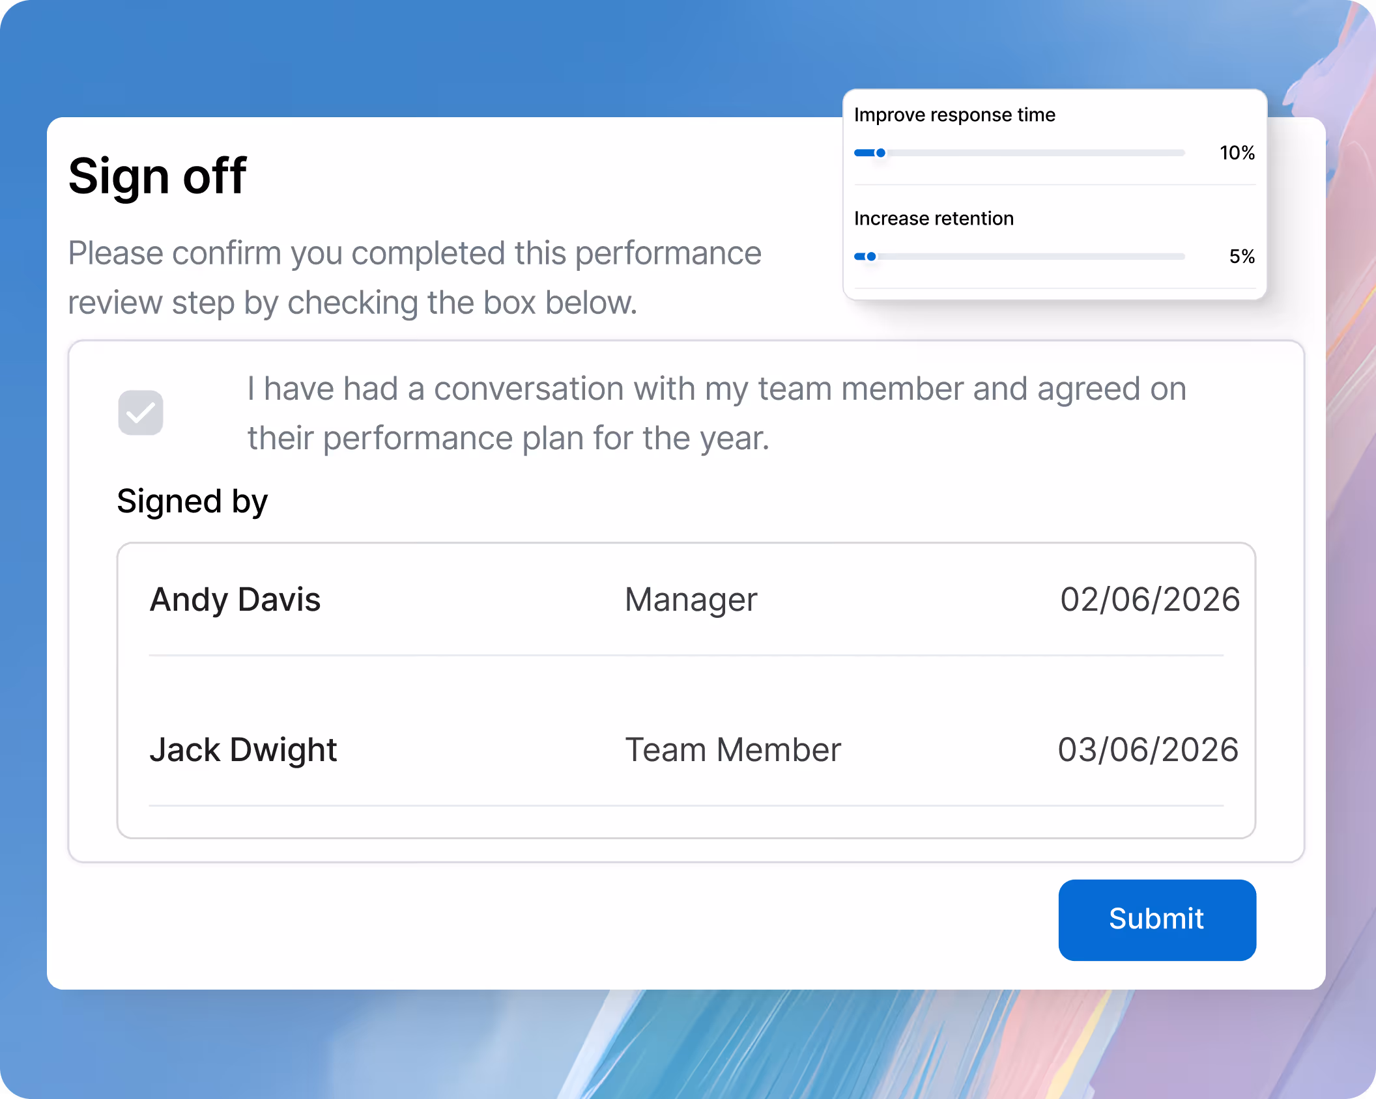The image size is (1376, 1099).
Task: Click the Increase retention label
Action: (934, 219)
